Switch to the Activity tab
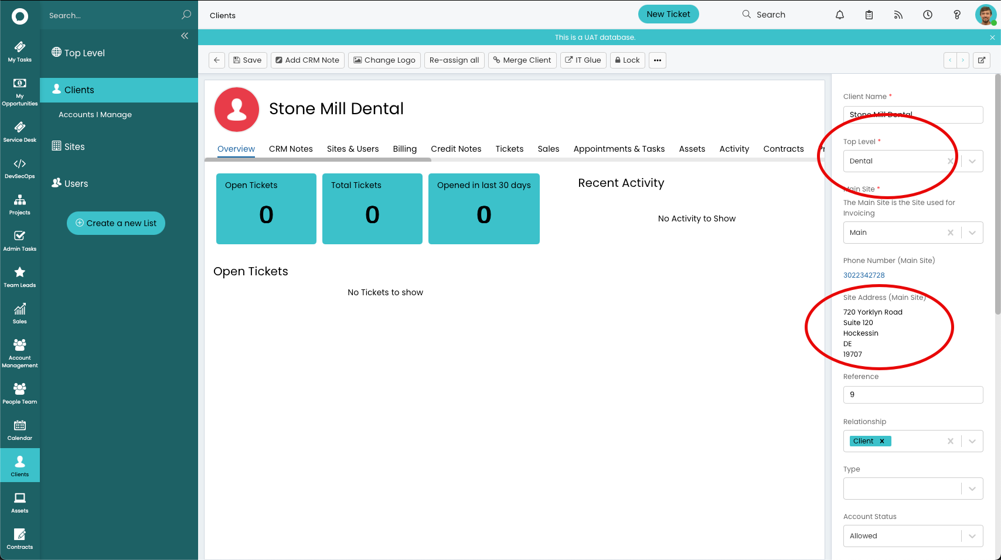The image size is (1001, 560). click(x=734, y=149)
